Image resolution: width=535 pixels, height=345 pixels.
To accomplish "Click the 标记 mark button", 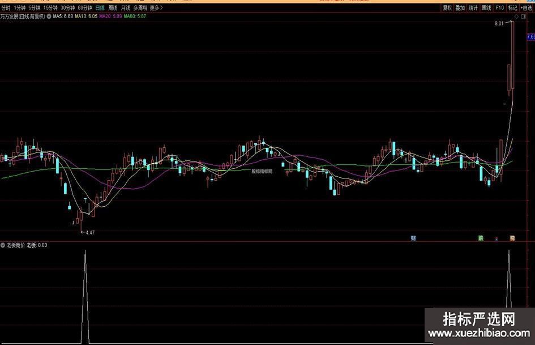I will 512,7.
